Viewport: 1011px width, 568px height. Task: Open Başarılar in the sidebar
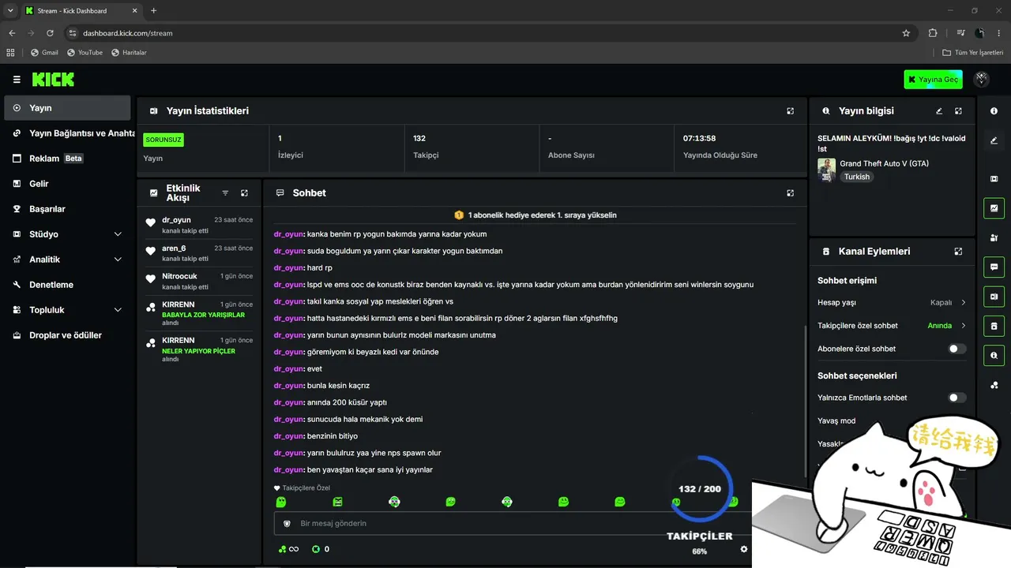[x=67, y=209]
